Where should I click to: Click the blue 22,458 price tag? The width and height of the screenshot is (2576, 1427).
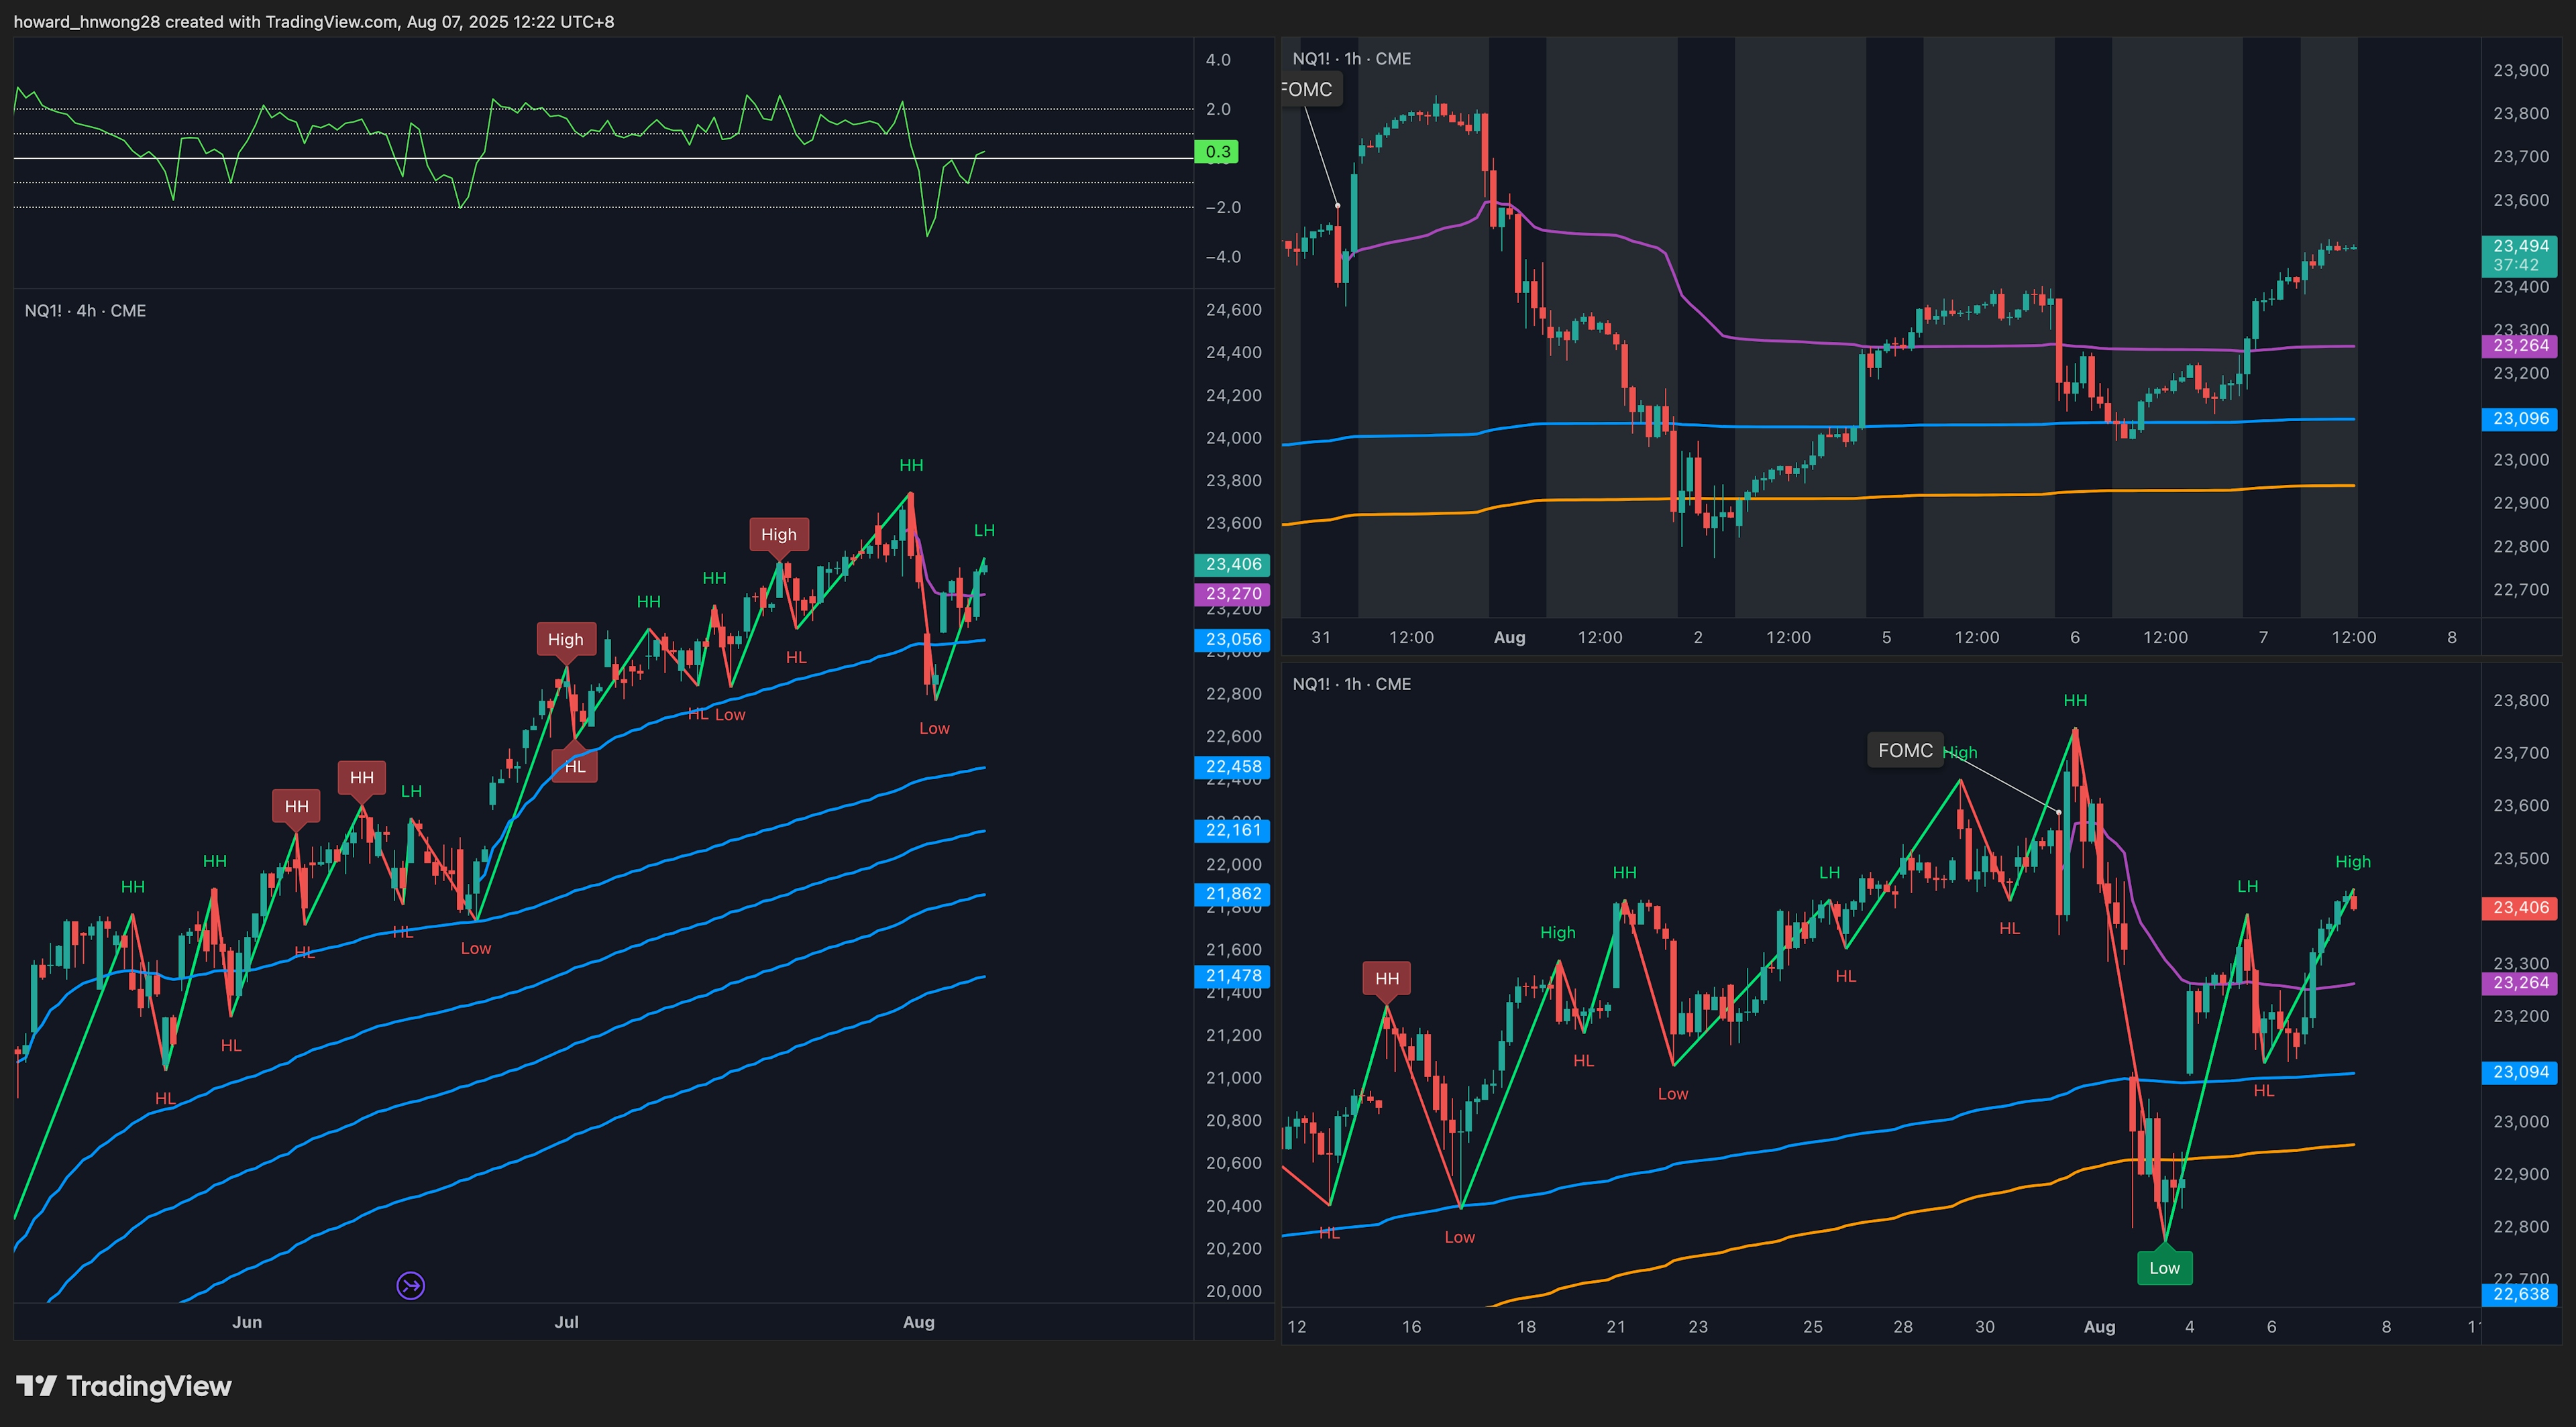(x=1233, y=766)
